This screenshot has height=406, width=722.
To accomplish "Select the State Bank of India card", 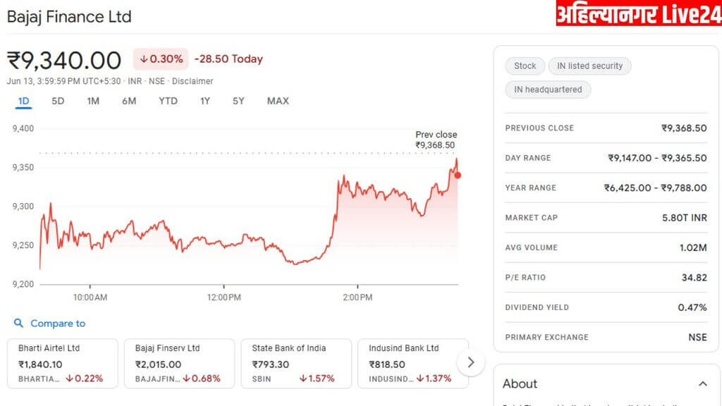I will tap(296, 363).
